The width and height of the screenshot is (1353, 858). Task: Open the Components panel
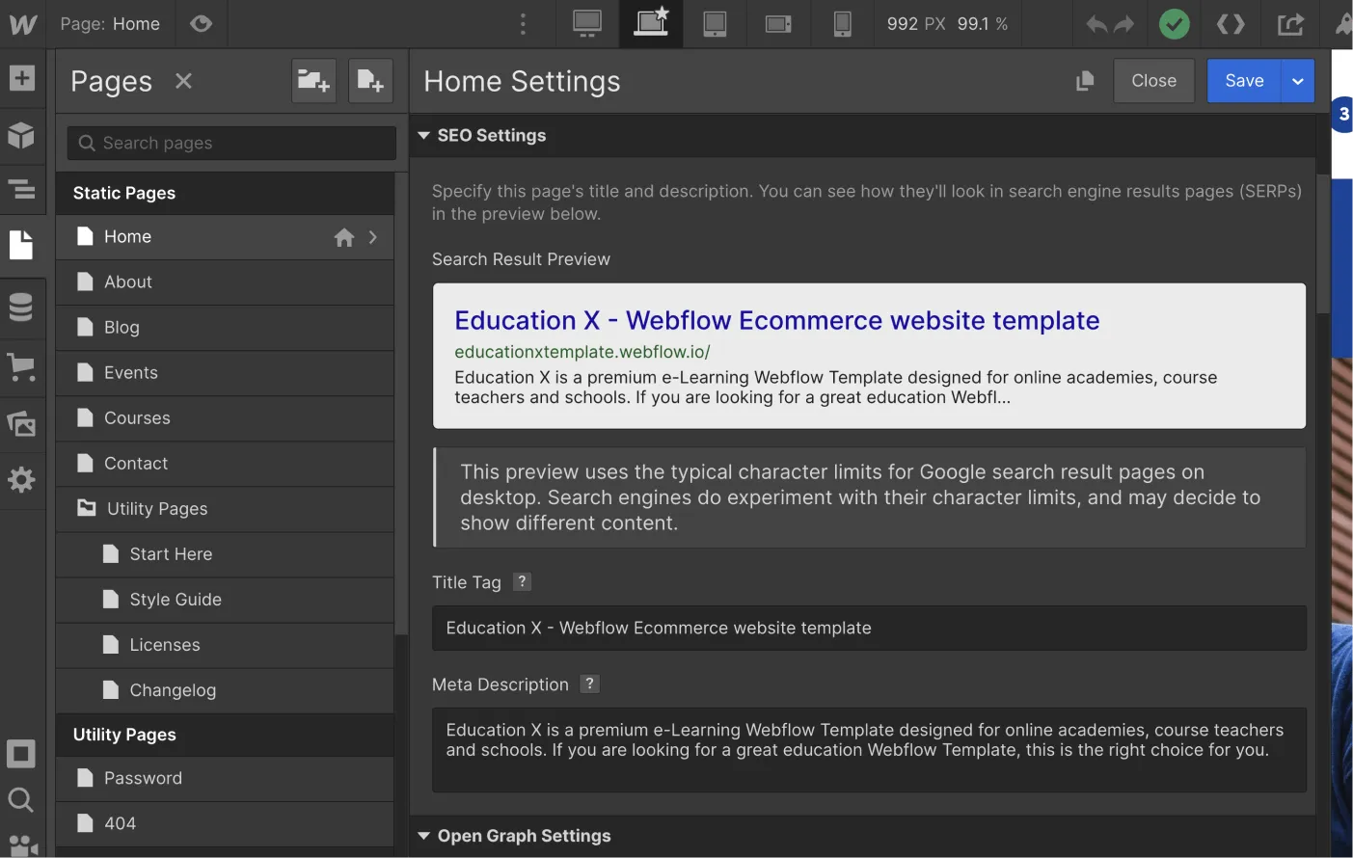point(22,134)
